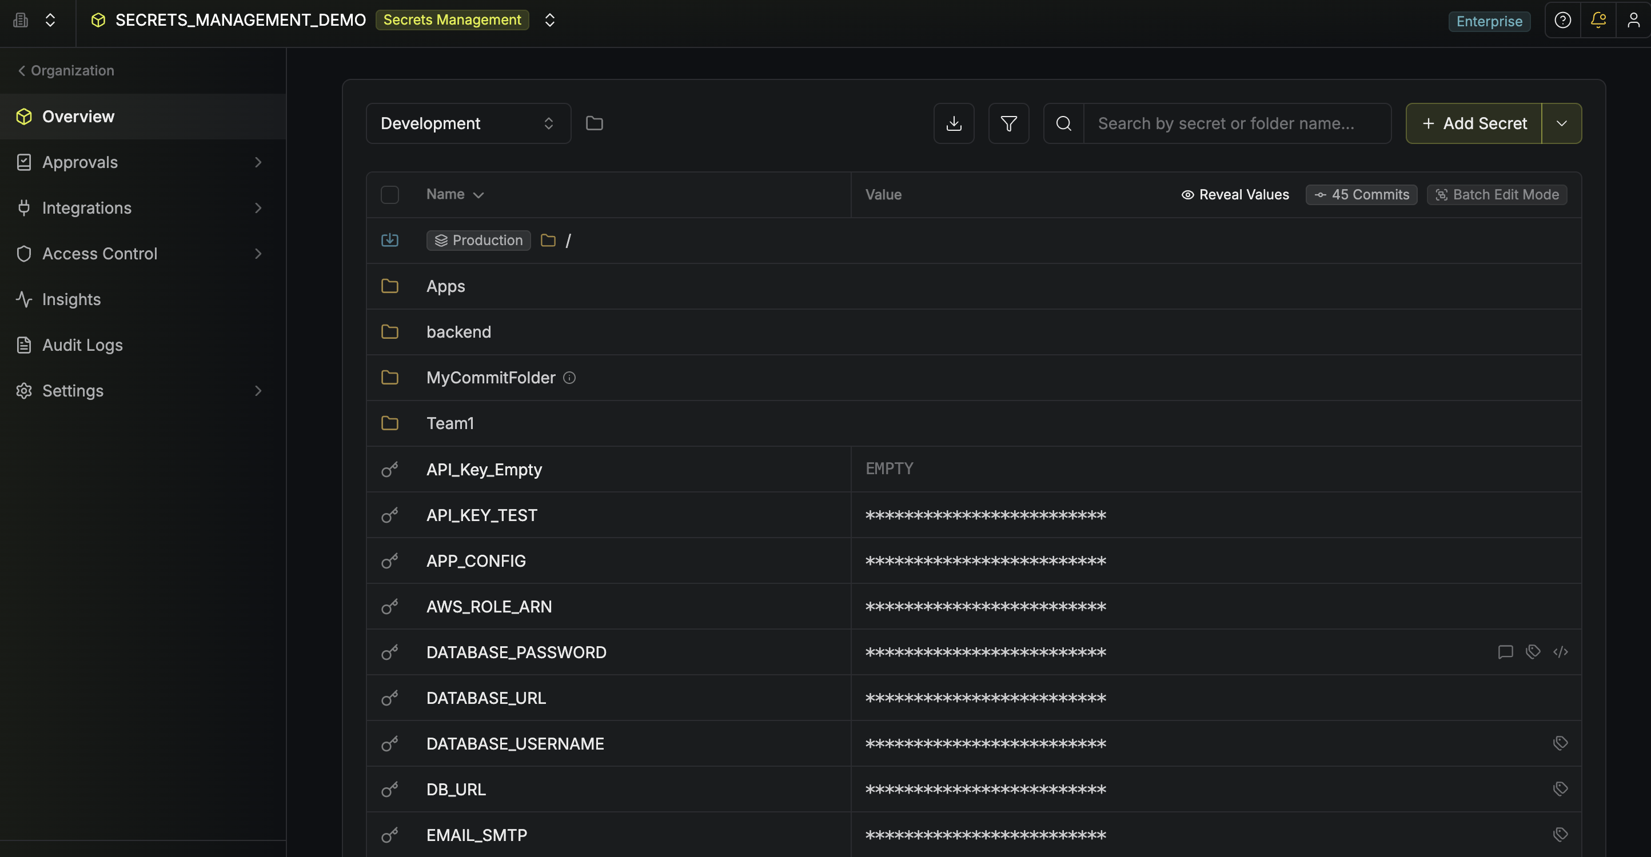The image size is (1651, 857).
Task: Click the Add Secret button
Action: [1473, 123]
